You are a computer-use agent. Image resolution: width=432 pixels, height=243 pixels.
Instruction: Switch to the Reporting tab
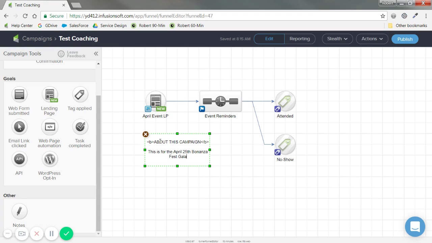tap(299, 39)
